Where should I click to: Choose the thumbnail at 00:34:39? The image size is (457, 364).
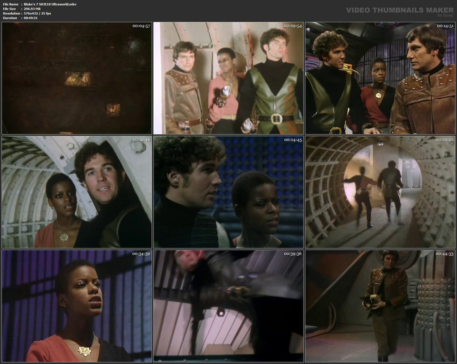pyautogui.click(x=77, y=306)
